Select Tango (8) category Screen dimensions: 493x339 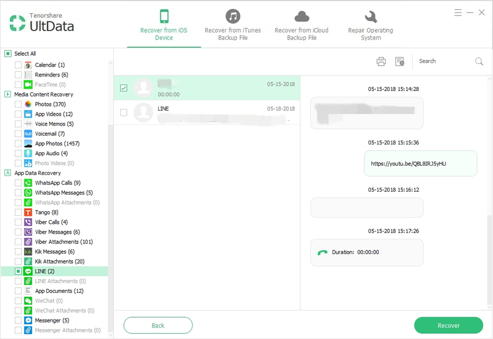pyautogui.click(x=47, y=212)
